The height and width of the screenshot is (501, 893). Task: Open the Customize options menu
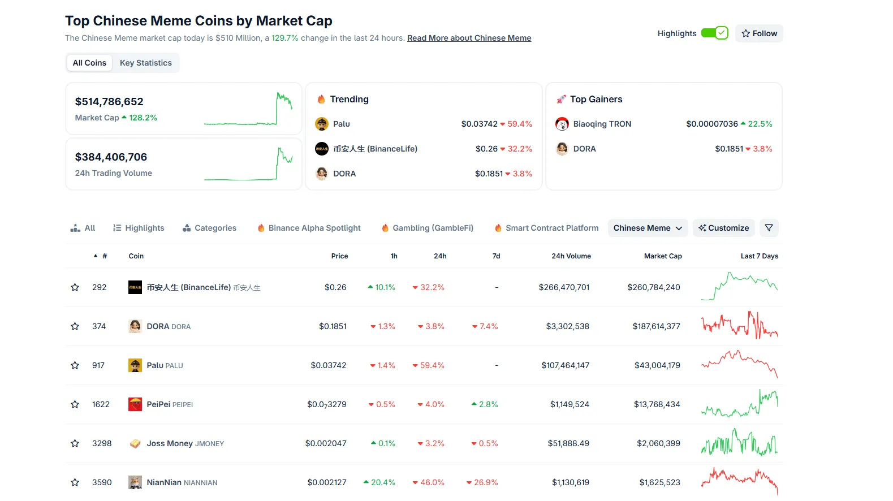[723, 228]
